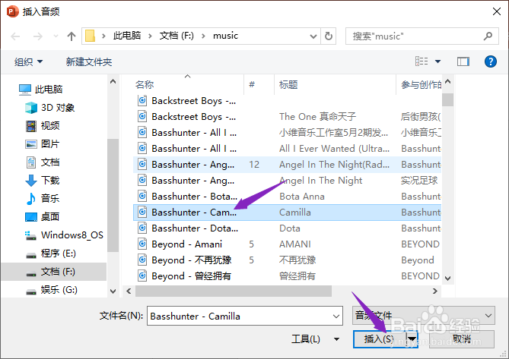Viewport: 509px width, 359px height.
Task: Click 新建文件夹 button
Action: pyautogui.click(x=89, y=61)
